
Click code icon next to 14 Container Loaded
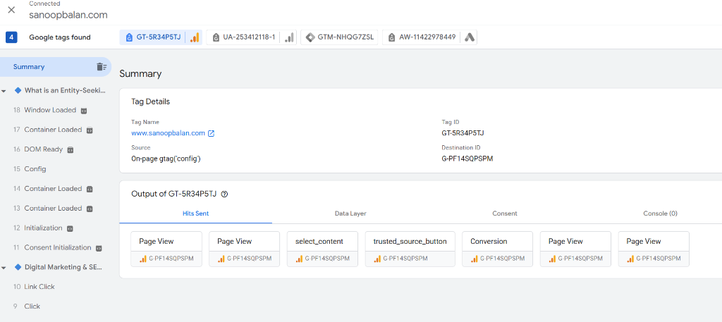click(x=90, y=189)
